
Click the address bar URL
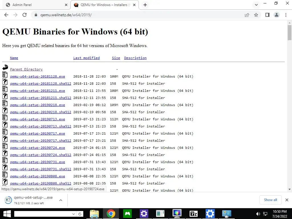66,15
